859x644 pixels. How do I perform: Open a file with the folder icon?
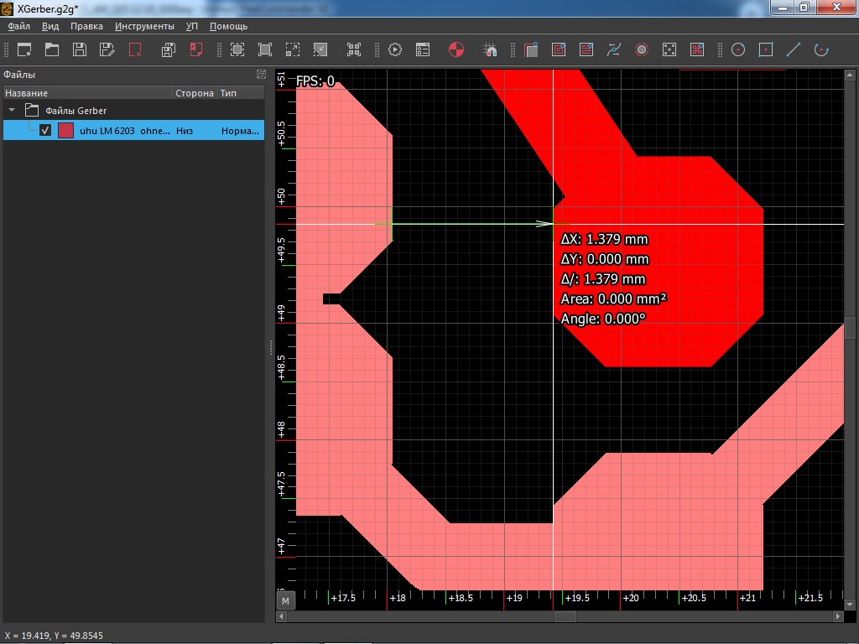(x=52, y=49)
